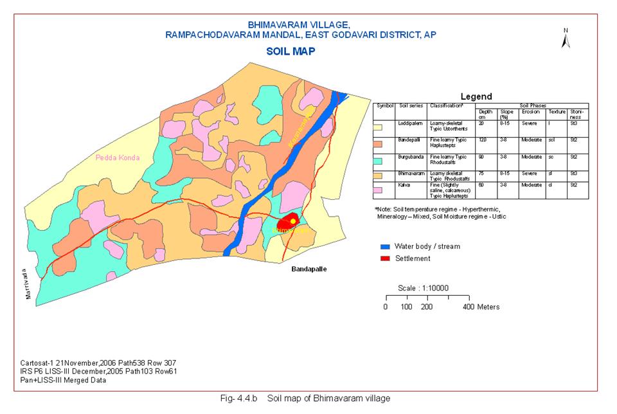Click the 'Kalva' soil series cell
This screenshot has width=617, height=414.
click(404, 184)
